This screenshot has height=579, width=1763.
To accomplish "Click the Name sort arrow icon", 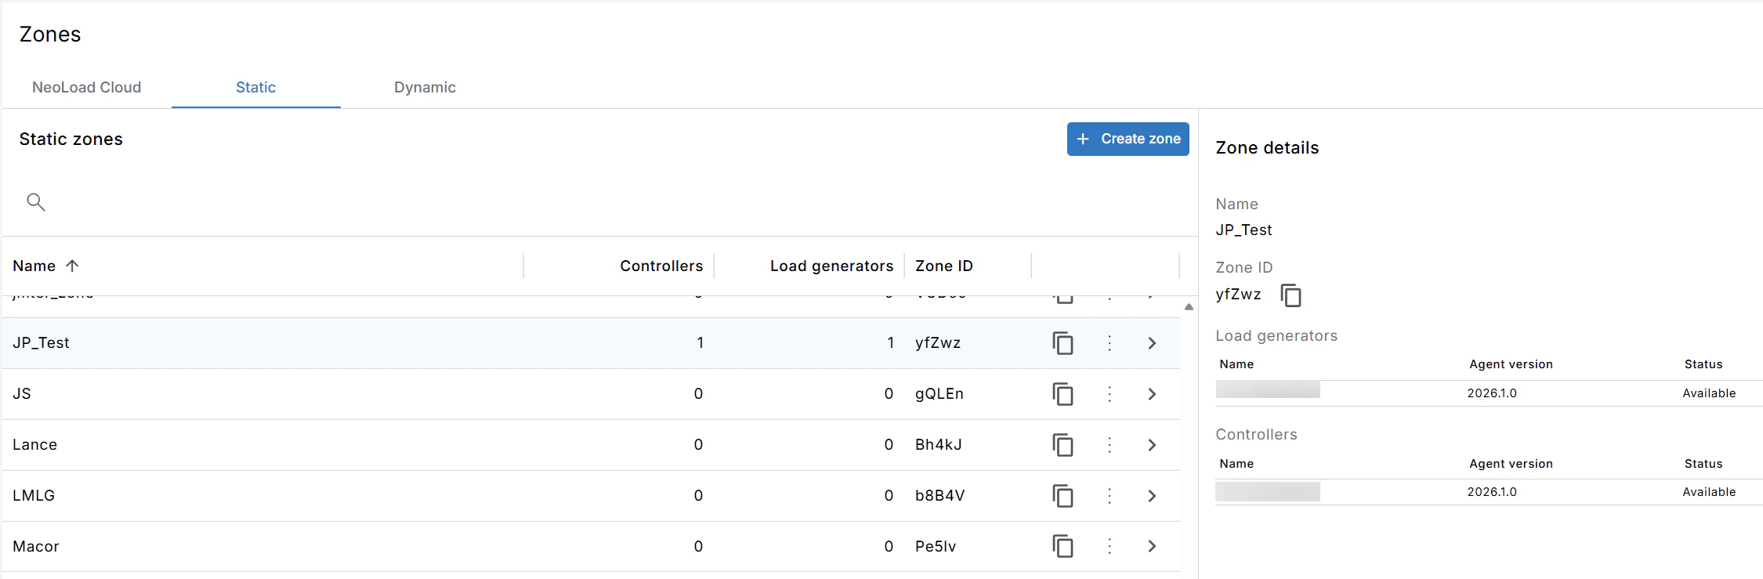I will pos(72,266).
